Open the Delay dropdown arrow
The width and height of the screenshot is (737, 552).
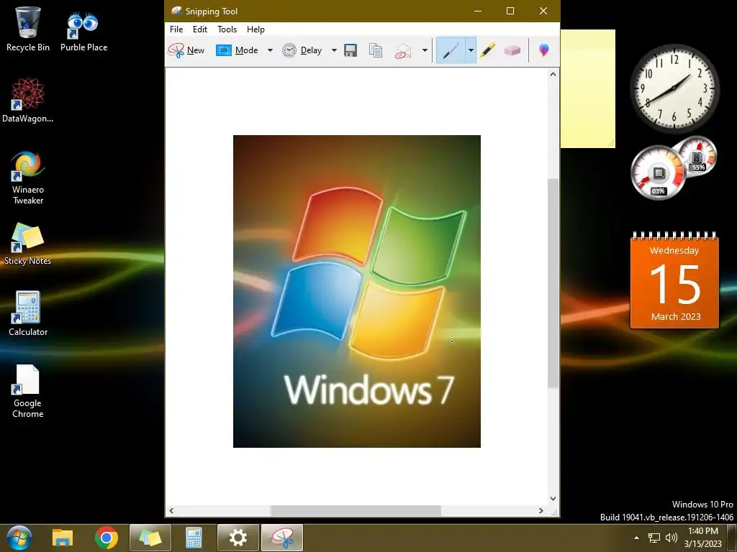click(x=334, y=50)
